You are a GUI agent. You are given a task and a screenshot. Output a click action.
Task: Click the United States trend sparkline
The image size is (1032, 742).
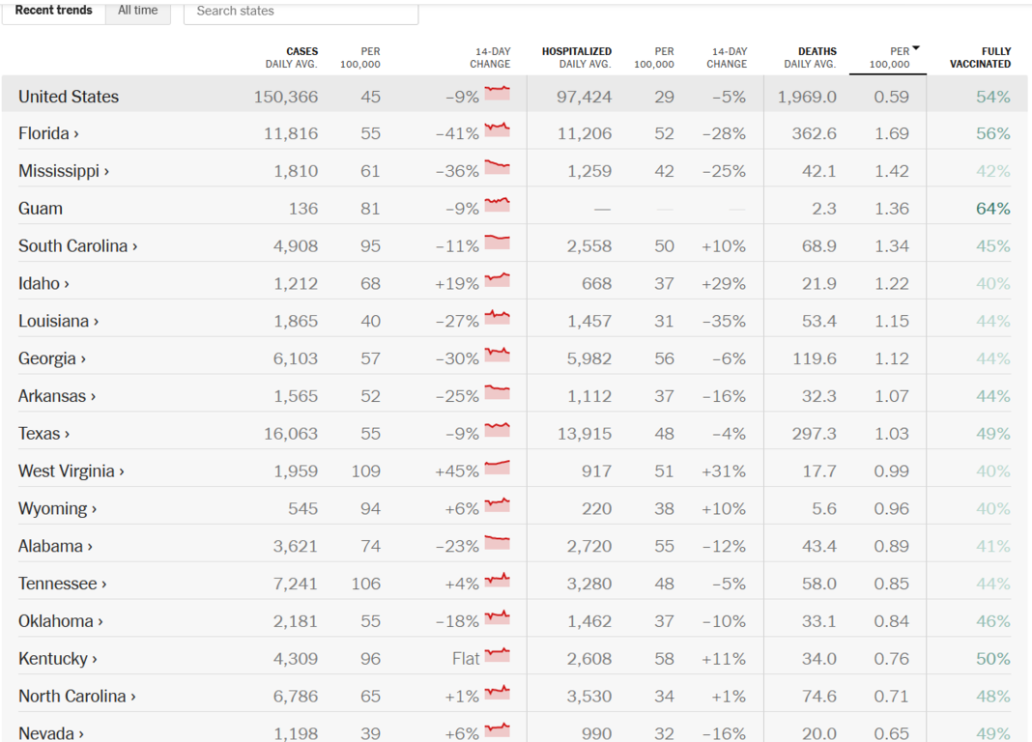[497, 94]
